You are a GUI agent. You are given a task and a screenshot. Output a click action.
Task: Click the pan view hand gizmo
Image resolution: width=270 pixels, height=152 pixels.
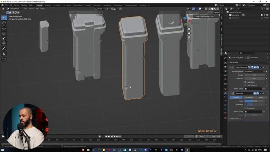(189, 33)
